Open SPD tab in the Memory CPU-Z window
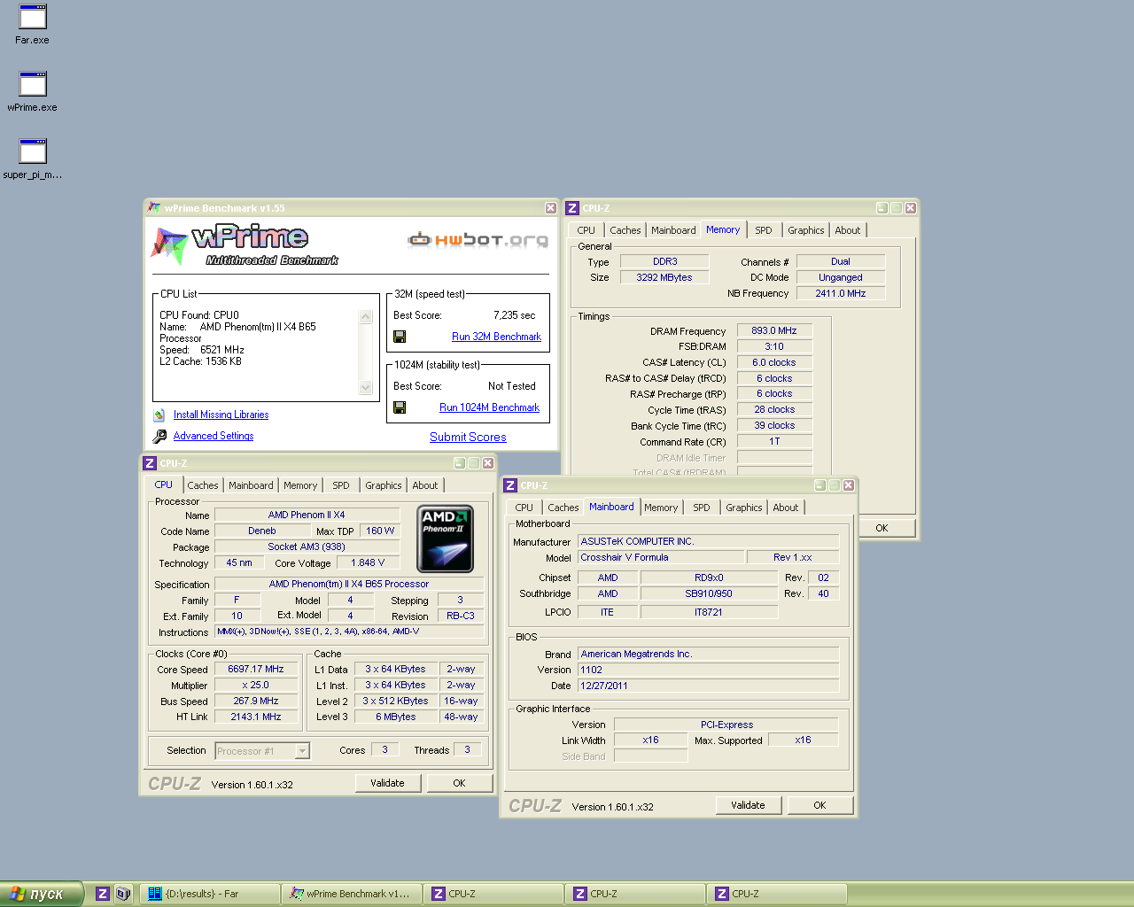Image resolution: width=1134 pixels, height=907 pixels. pos(764,230)
